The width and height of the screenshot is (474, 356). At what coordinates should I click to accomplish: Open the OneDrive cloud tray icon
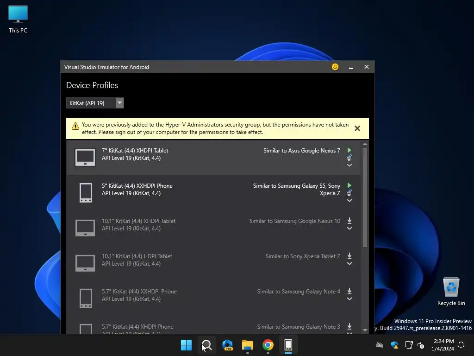tap(380, 345)
